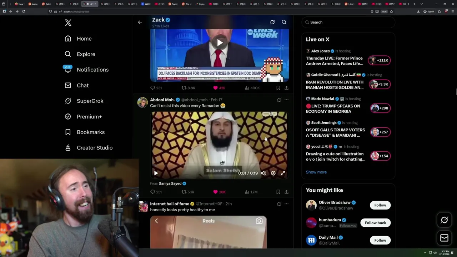Mute the Salam Sheikh video

tap(263, 173)
